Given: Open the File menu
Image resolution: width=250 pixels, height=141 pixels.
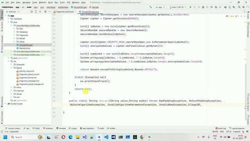Looking at the screenshot, I should pyautogui.click(x=7, y=2).
